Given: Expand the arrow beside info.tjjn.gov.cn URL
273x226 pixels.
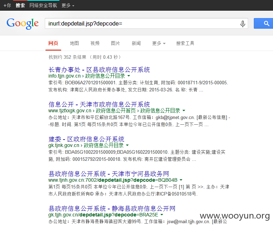Looking at the screenshot, I should [129, 76].
